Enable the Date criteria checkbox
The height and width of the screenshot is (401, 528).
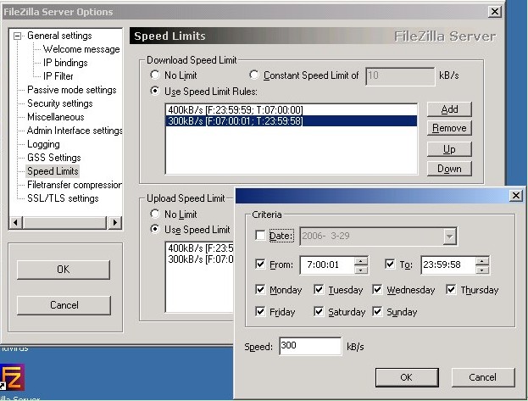[x=260, y=236]
